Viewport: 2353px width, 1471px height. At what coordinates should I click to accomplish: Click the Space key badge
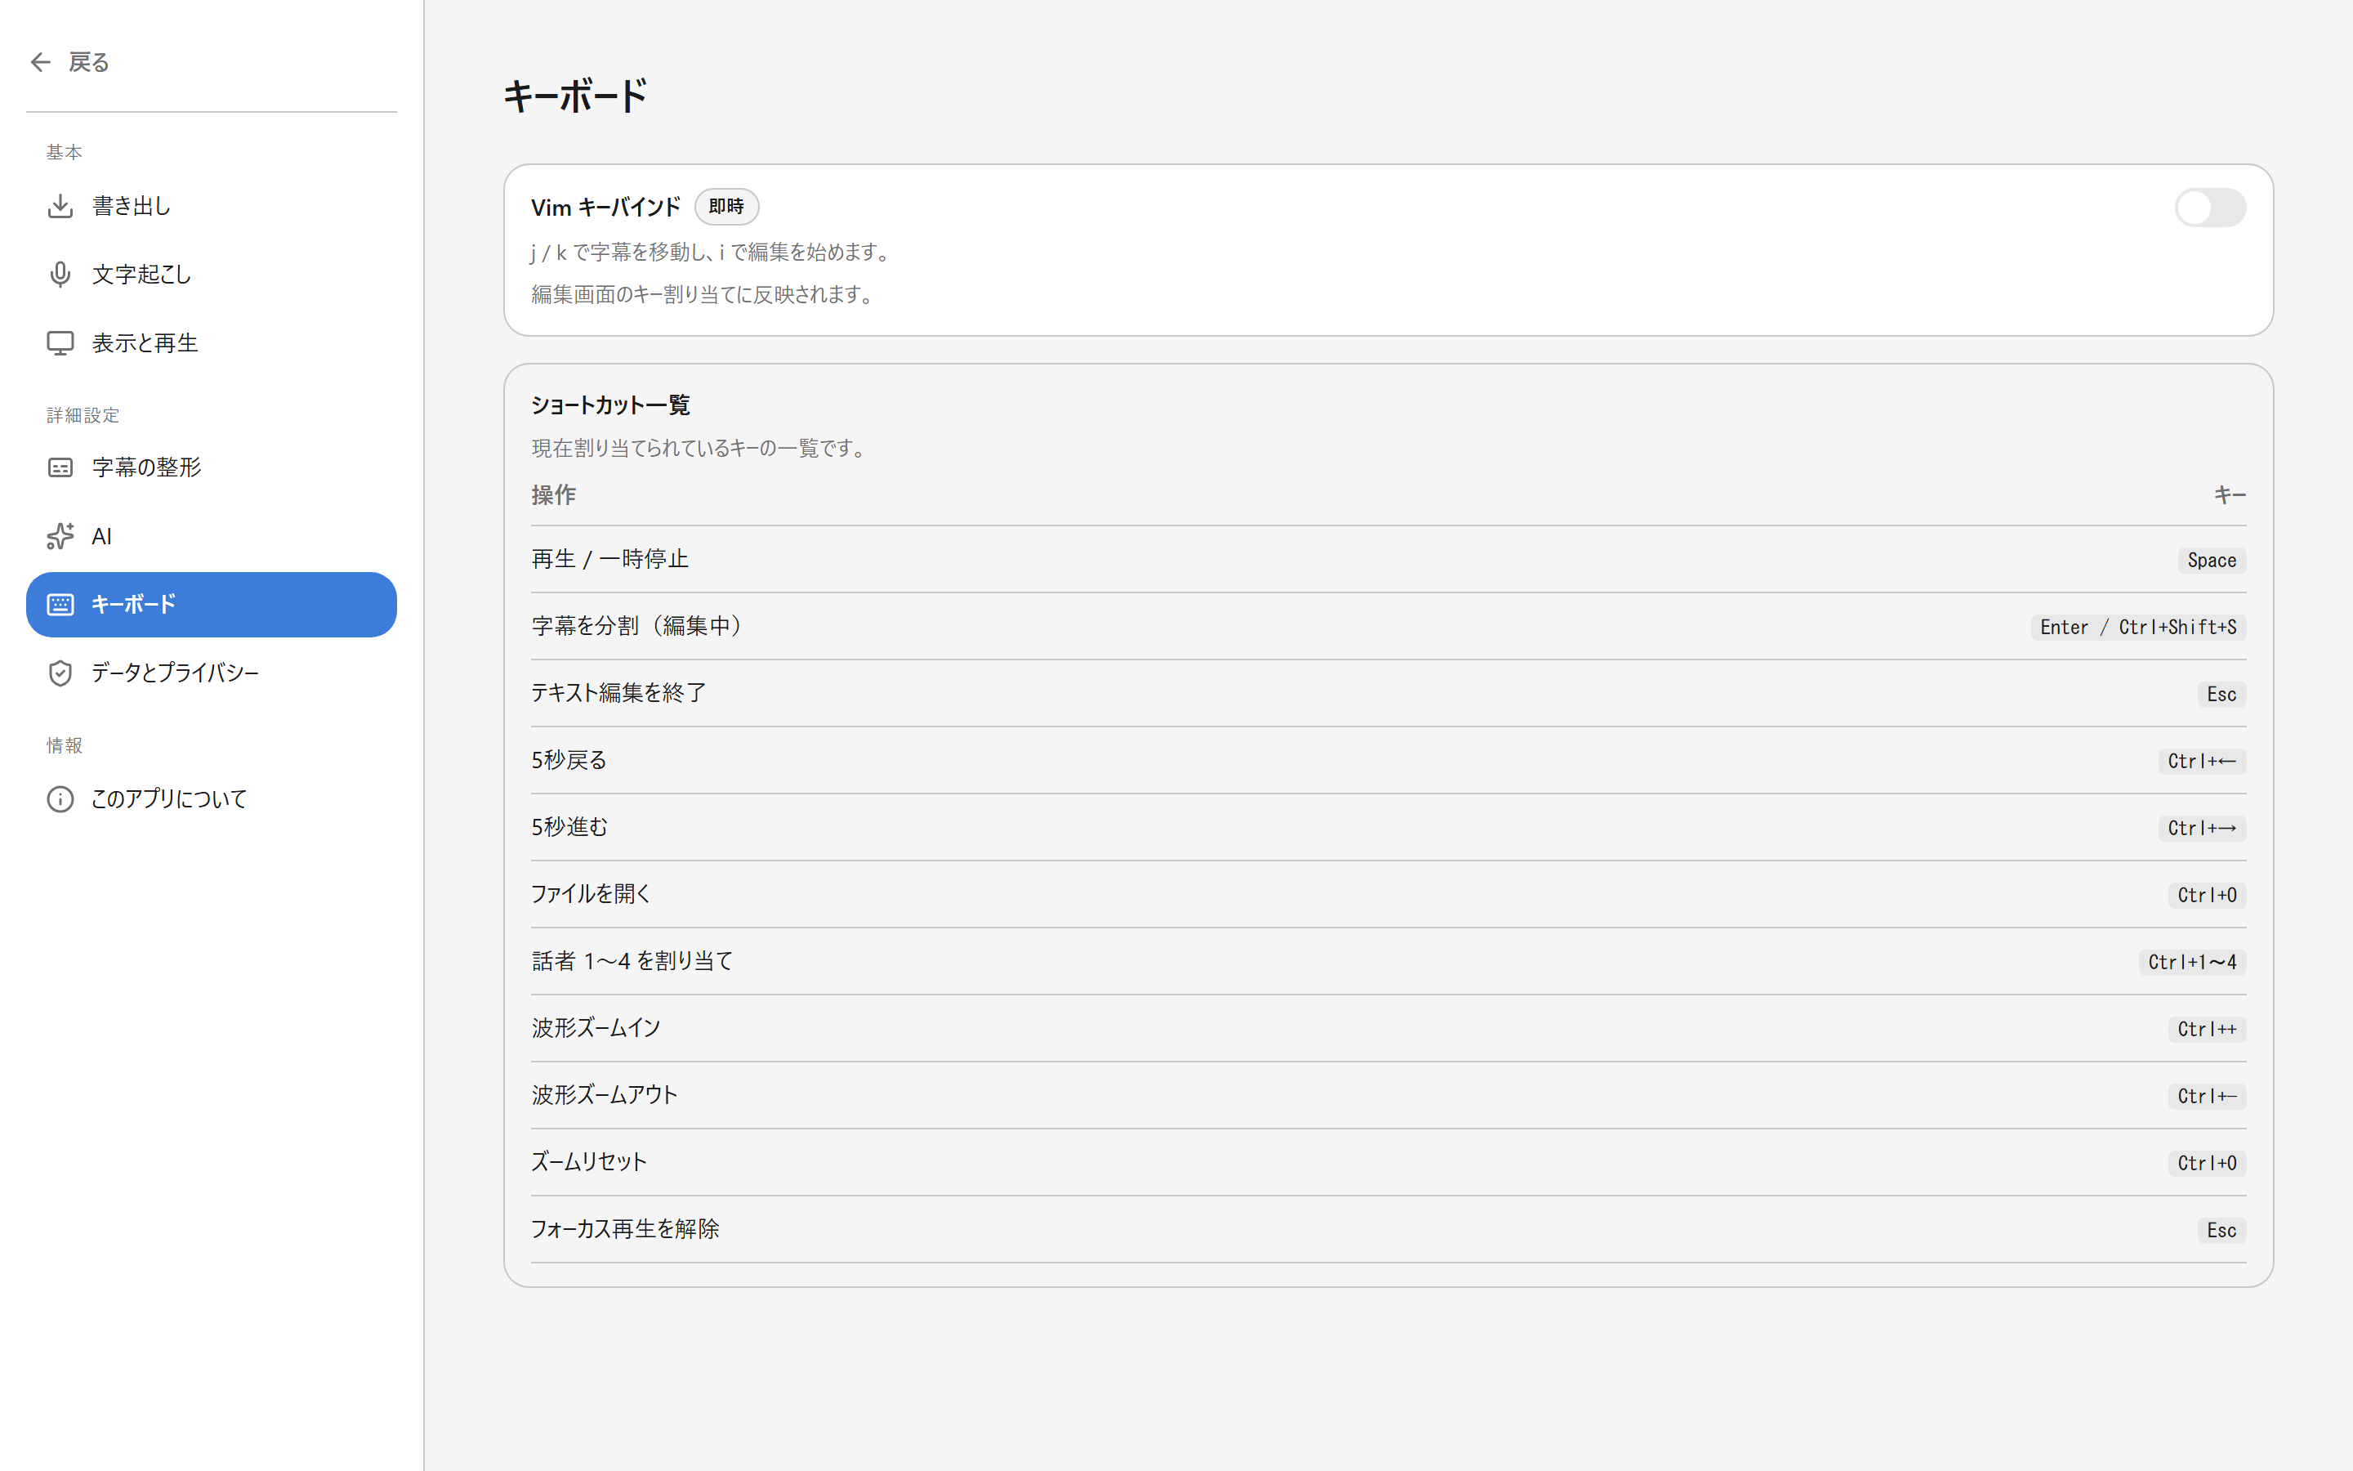point(2211,561)
